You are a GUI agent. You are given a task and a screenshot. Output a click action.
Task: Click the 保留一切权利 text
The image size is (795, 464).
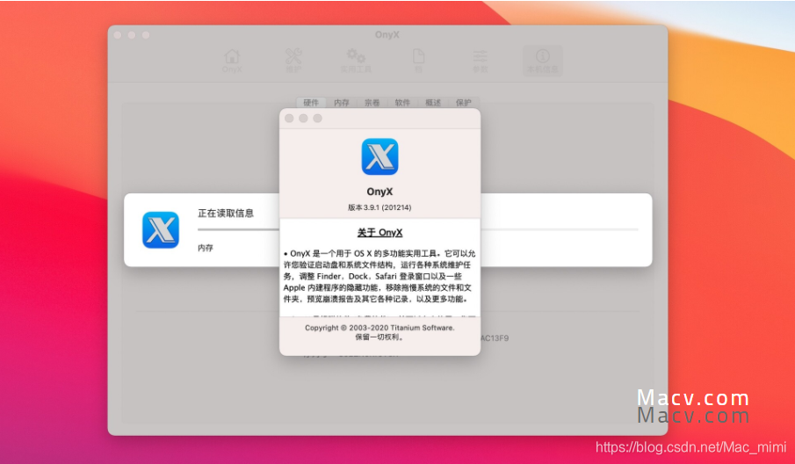click(379, 337)
